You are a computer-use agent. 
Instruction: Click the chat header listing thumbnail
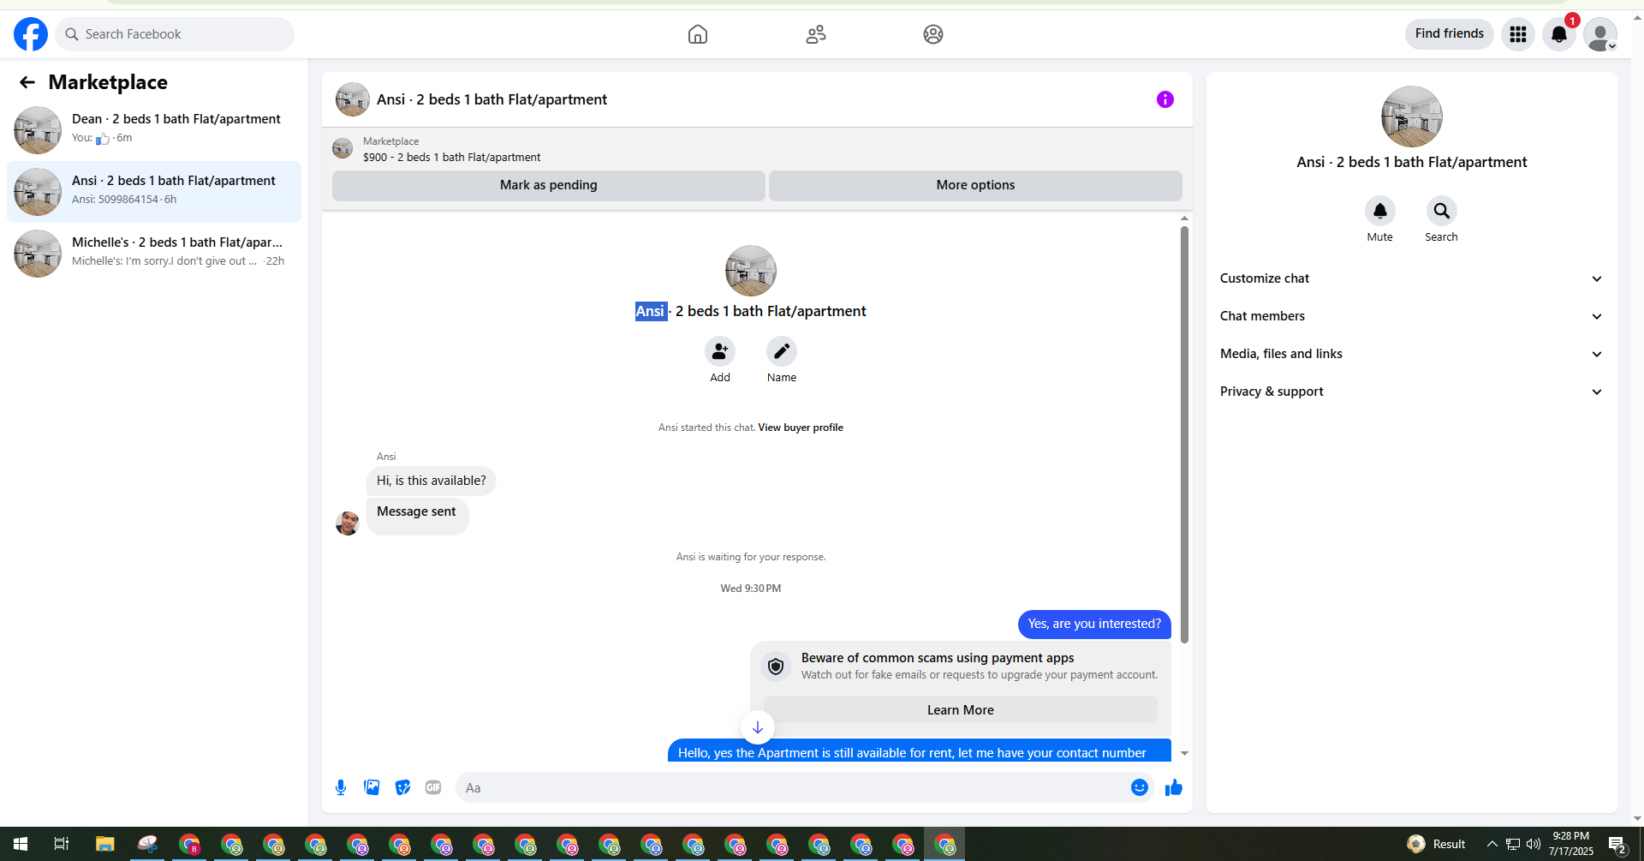coord(353,99)
